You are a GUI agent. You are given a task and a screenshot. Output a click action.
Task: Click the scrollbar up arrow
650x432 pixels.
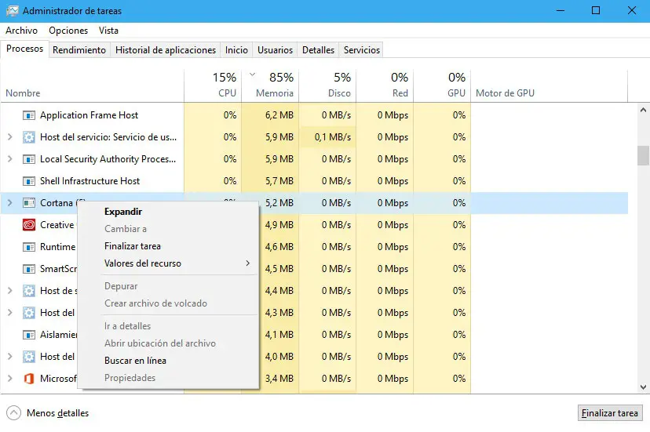coord(643,111)
